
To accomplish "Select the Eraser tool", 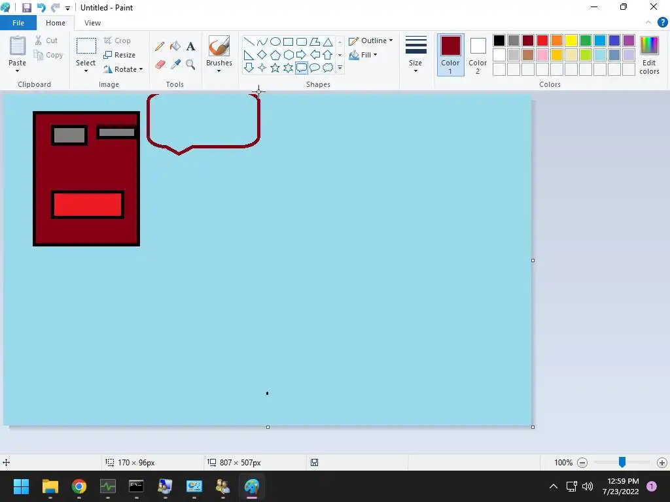I will tap(160, 65).
